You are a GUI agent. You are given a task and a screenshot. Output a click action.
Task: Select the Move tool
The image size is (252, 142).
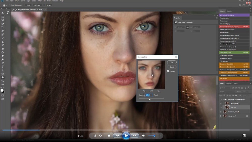tap(3, 13)
